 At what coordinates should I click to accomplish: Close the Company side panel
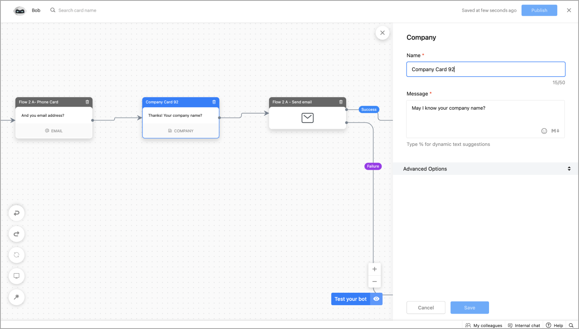coord(382,33)
